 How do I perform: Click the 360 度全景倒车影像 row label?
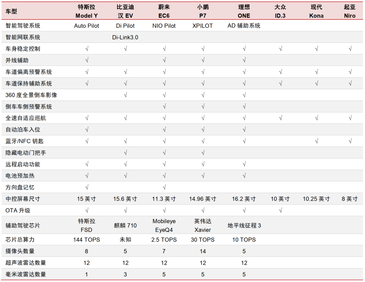coord(31,95)
